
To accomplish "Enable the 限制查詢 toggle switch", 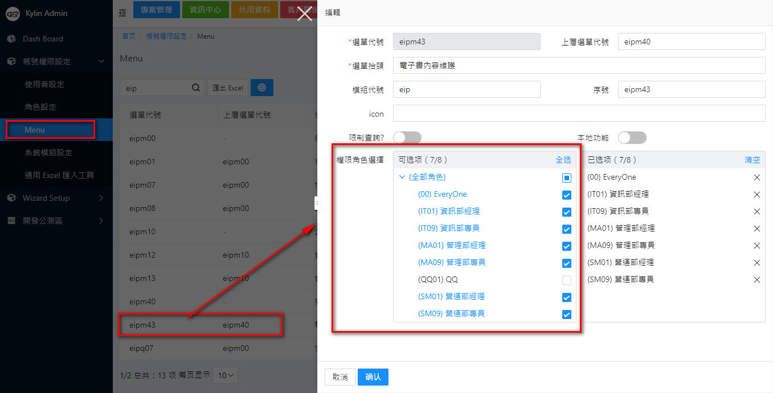I will point(407,138).
